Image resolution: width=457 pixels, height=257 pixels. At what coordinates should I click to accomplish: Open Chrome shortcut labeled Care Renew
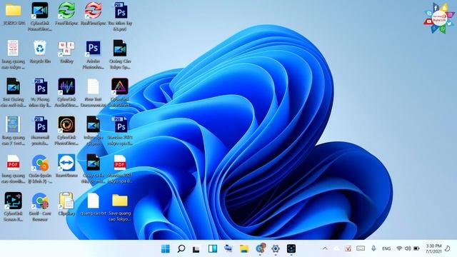tap(40, 201)
